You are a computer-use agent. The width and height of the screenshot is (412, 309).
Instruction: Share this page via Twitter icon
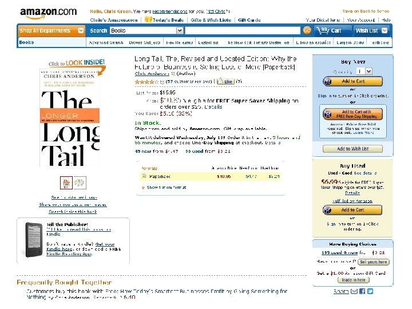click(370, 291)
